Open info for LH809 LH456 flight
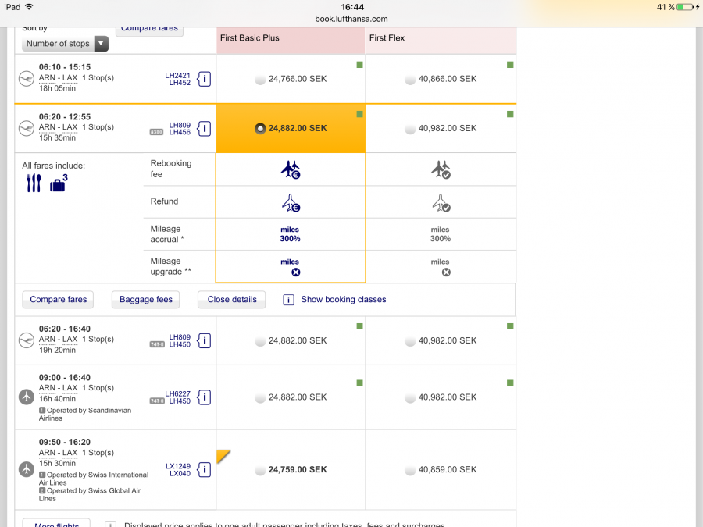The image size is (703, 527). click(204, 129)
